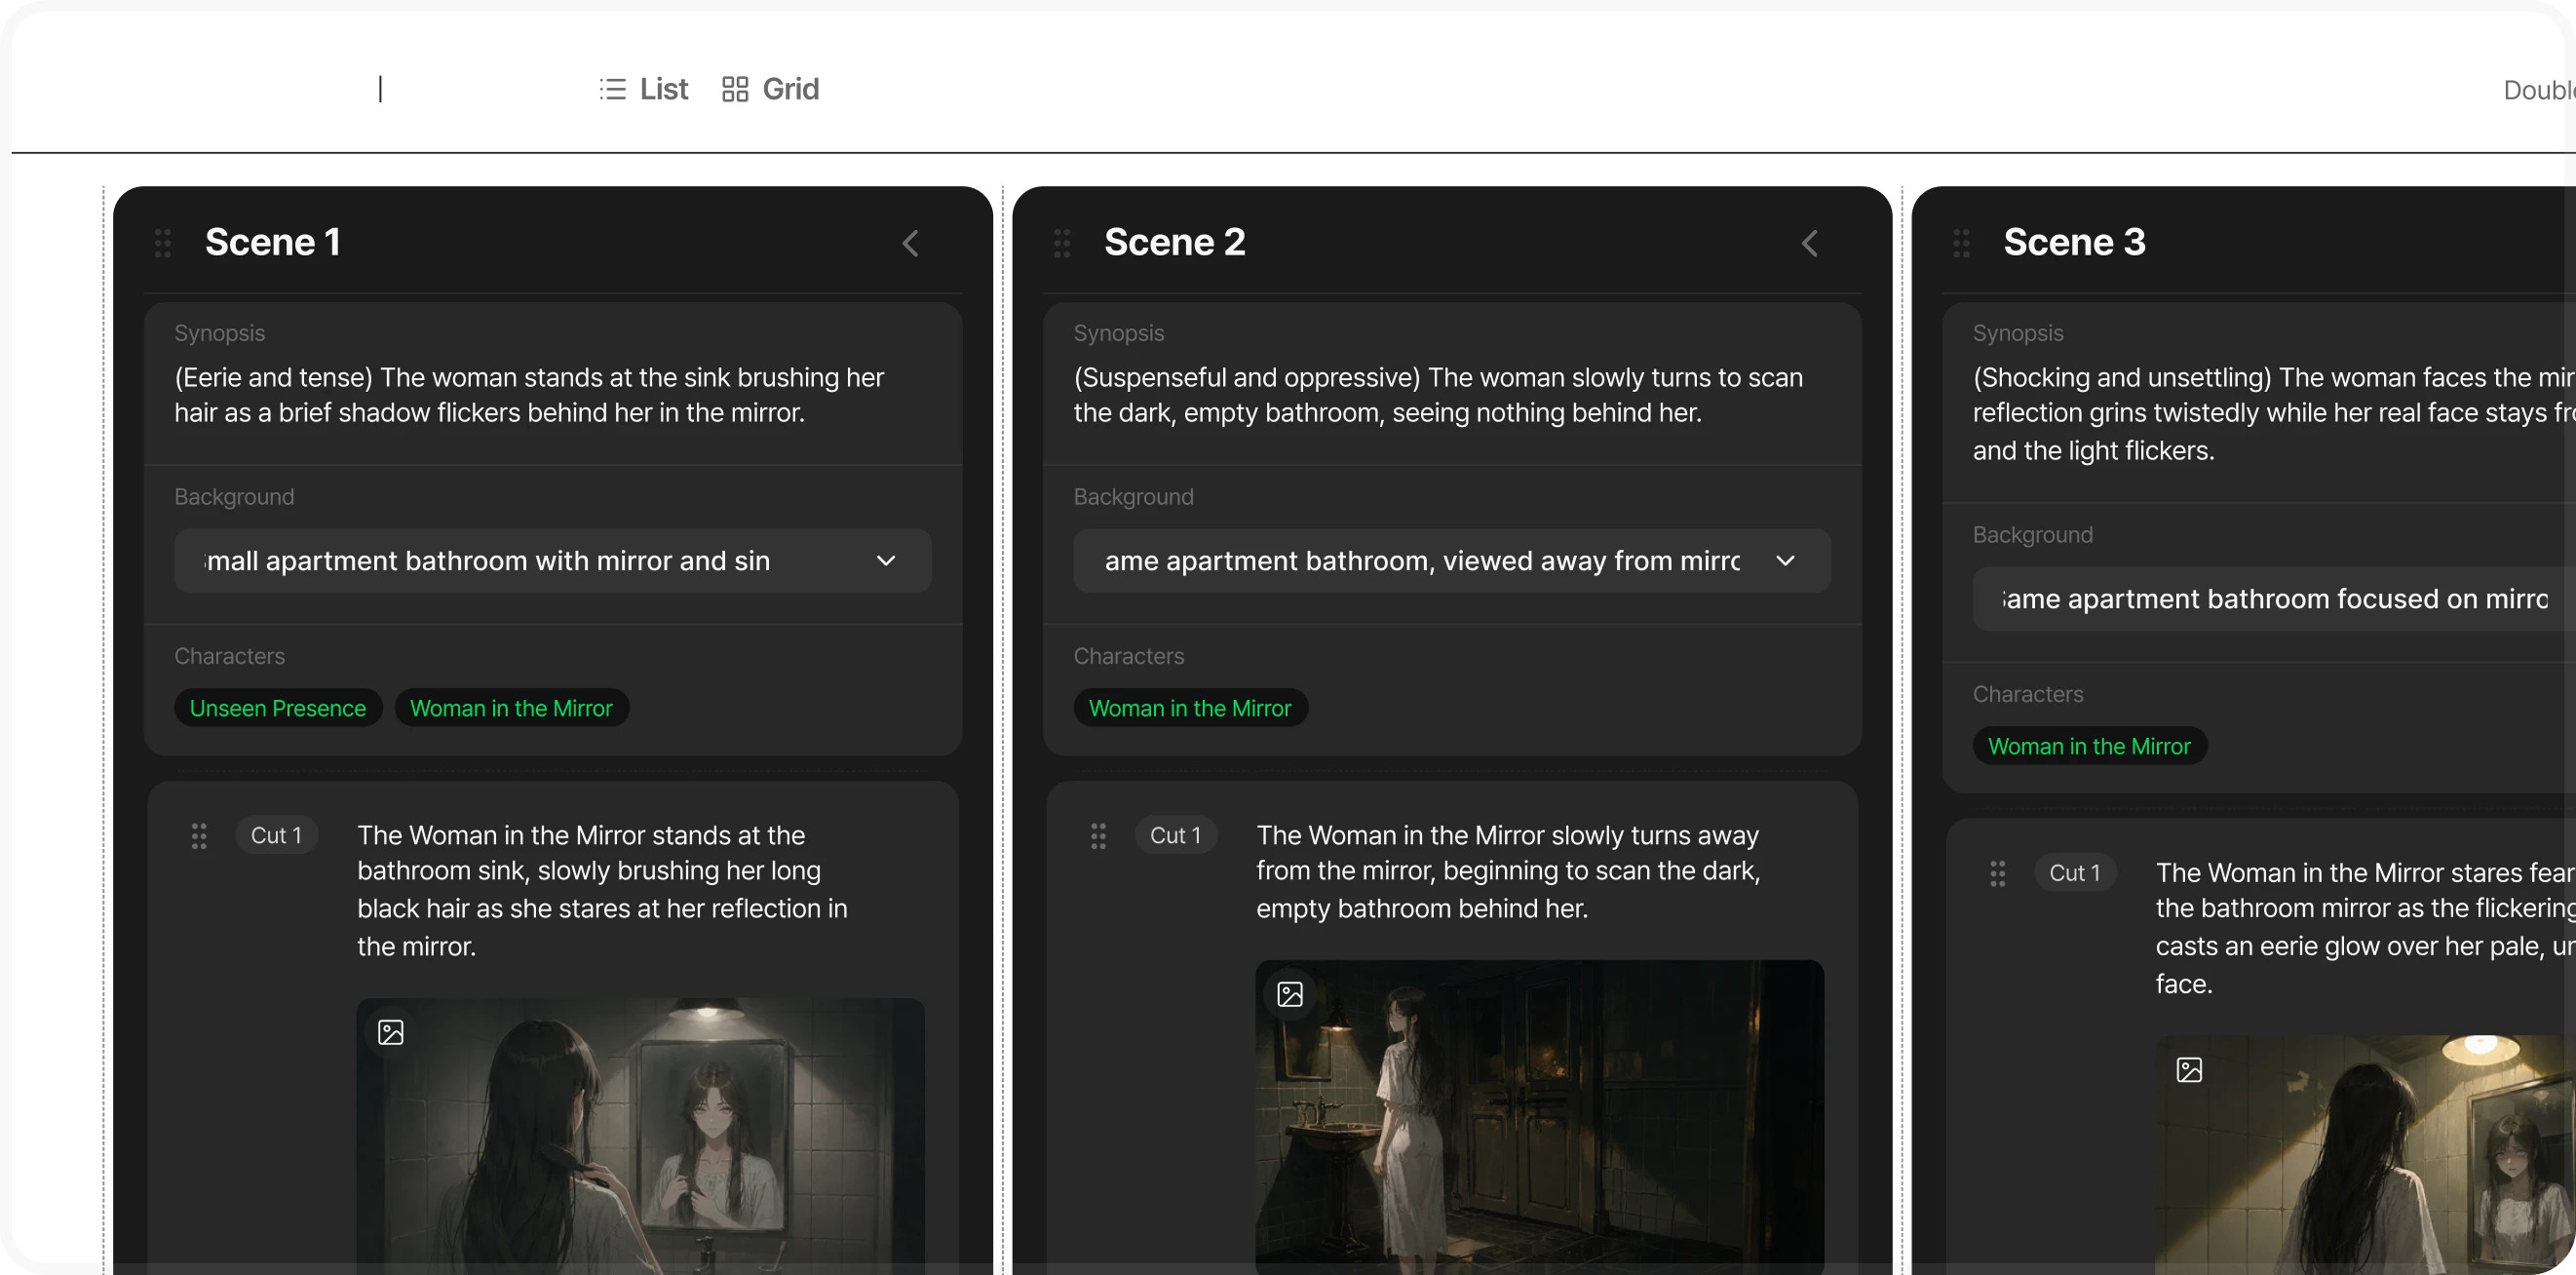
Task: Click the Grid view squares icon
Action: point(735,89)
